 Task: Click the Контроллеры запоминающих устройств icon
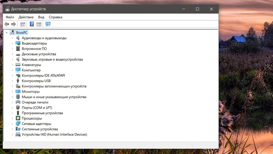coord(18,86)
